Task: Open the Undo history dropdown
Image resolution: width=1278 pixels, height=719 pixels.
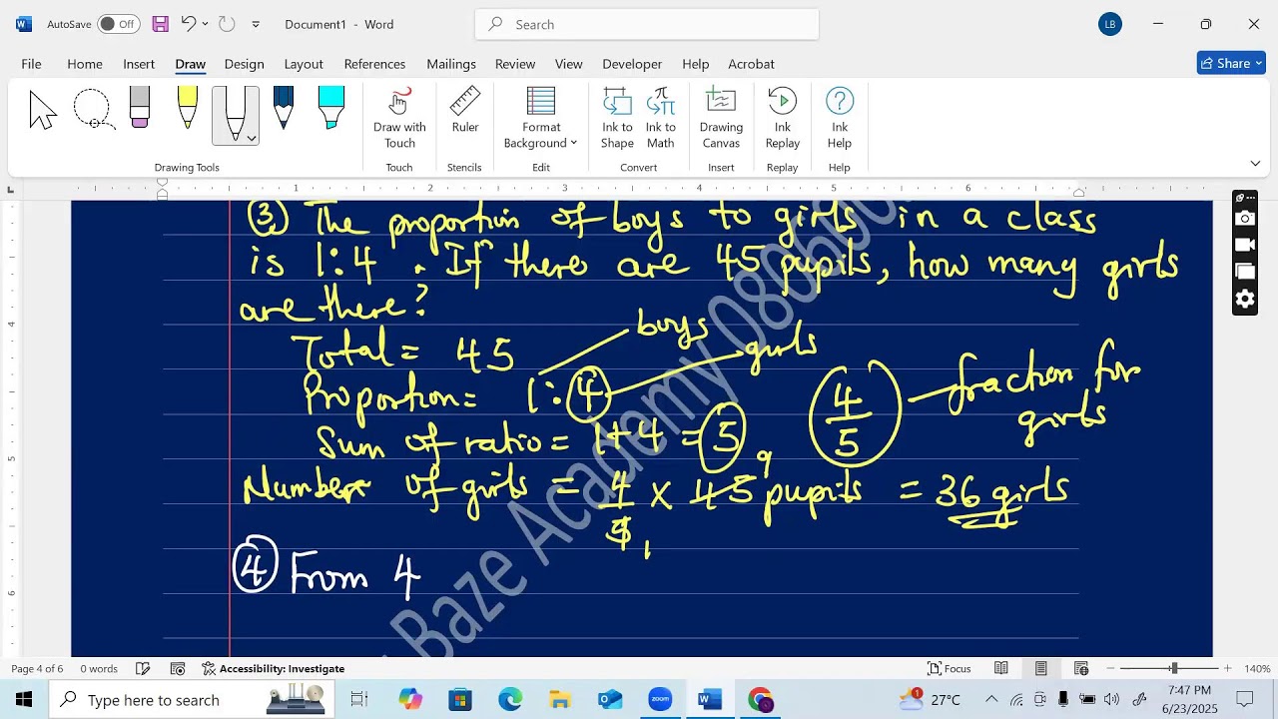Action: pos(205,24)
